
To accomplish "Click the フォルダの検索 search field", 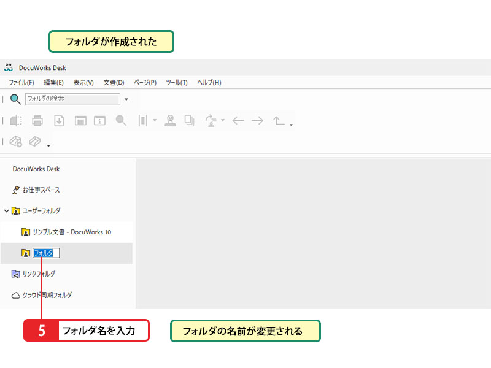I will point(72,99).
